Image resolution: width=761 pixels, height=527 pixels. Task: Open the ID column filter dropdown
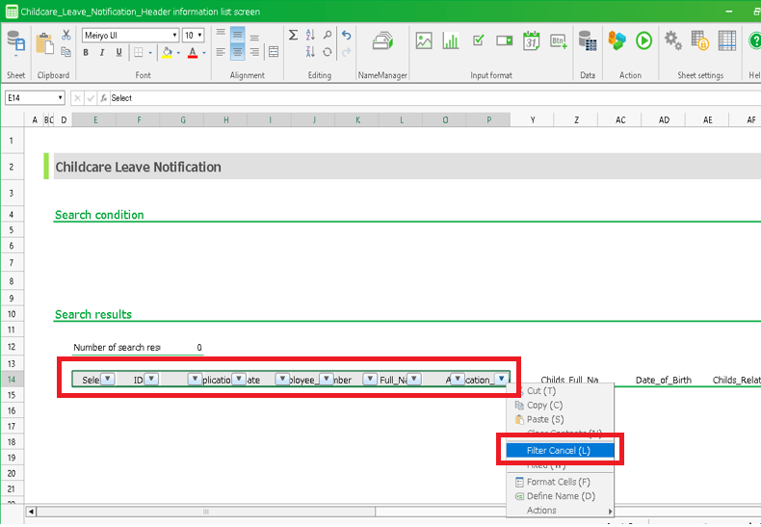point(151,379)
